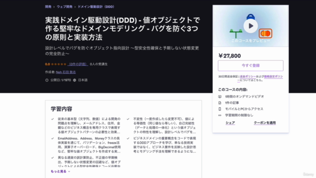Click checkmark beside ビジネスドメインの重要概念 item

pos(128,138)
